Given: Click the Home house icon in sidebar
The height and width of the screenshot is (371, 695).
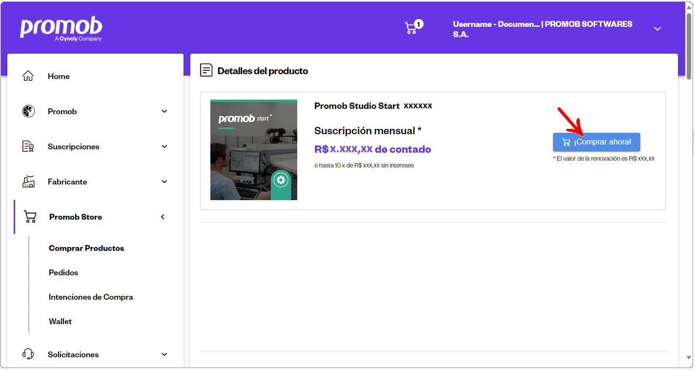Looking at the screenshot, I should click(x=28, y=76).
